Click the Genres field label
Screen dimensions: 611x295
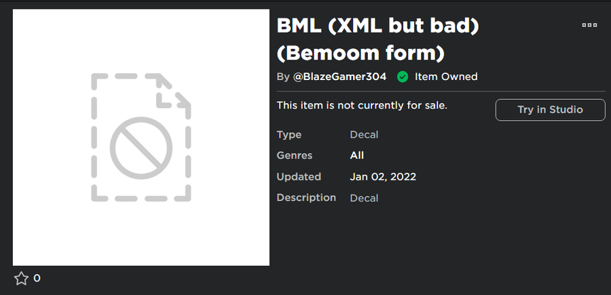[x=295, y=155]
